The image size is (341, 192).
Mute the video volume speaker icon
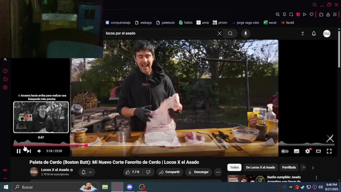(39, 151)
